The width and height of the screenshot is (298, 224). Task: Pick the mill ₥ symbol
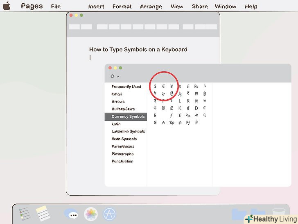coord(180,123)
